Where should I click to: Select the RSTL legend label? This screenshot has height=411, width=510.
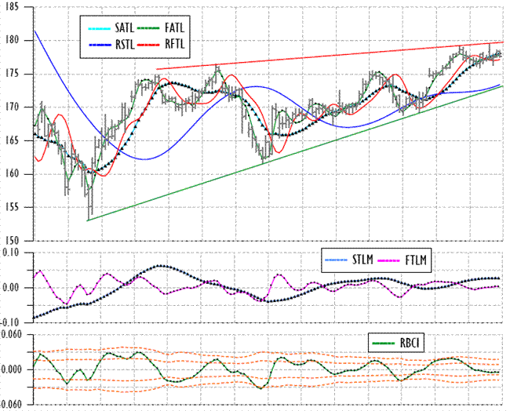pos(125,44)
